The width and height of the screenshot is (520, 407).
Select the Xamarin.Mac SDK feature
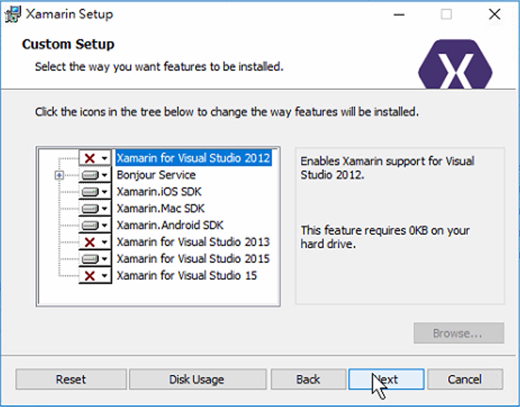click(x=160, y=208)
